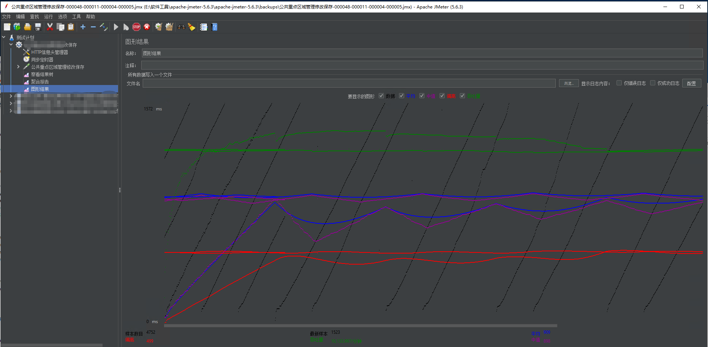Select sampler 公共重点区域管理修改保存
Image resolution: width=708 pixels, height=347 pixels.
[58, 67]
